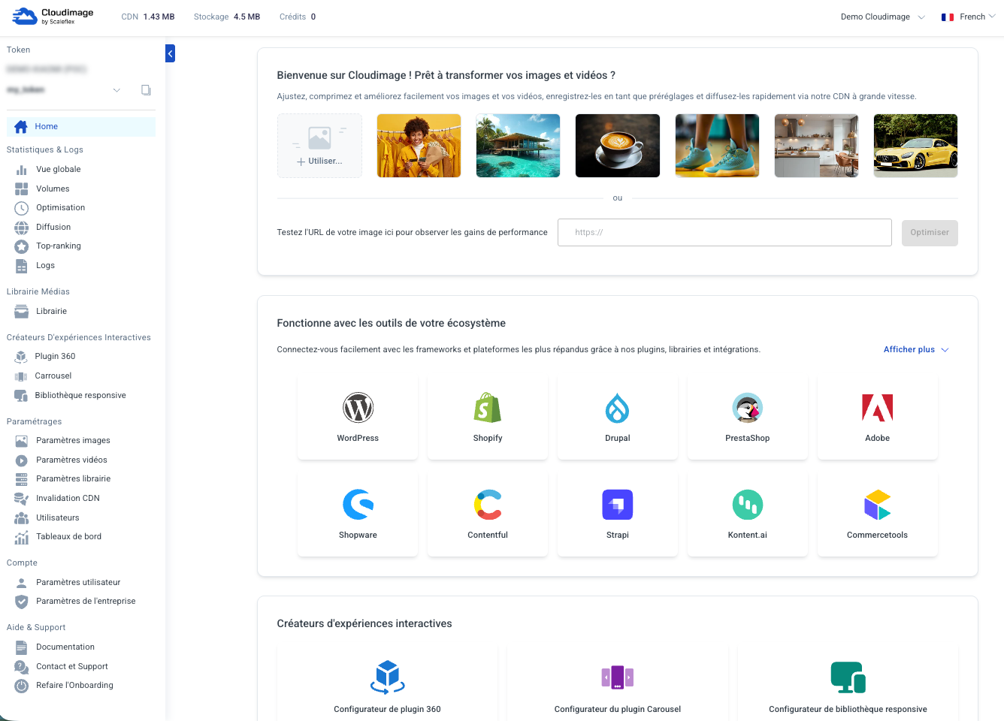Select the kitchen interior sample image
The width and height of the screenshot is (1004, 721).
click(x=816, y=146)
